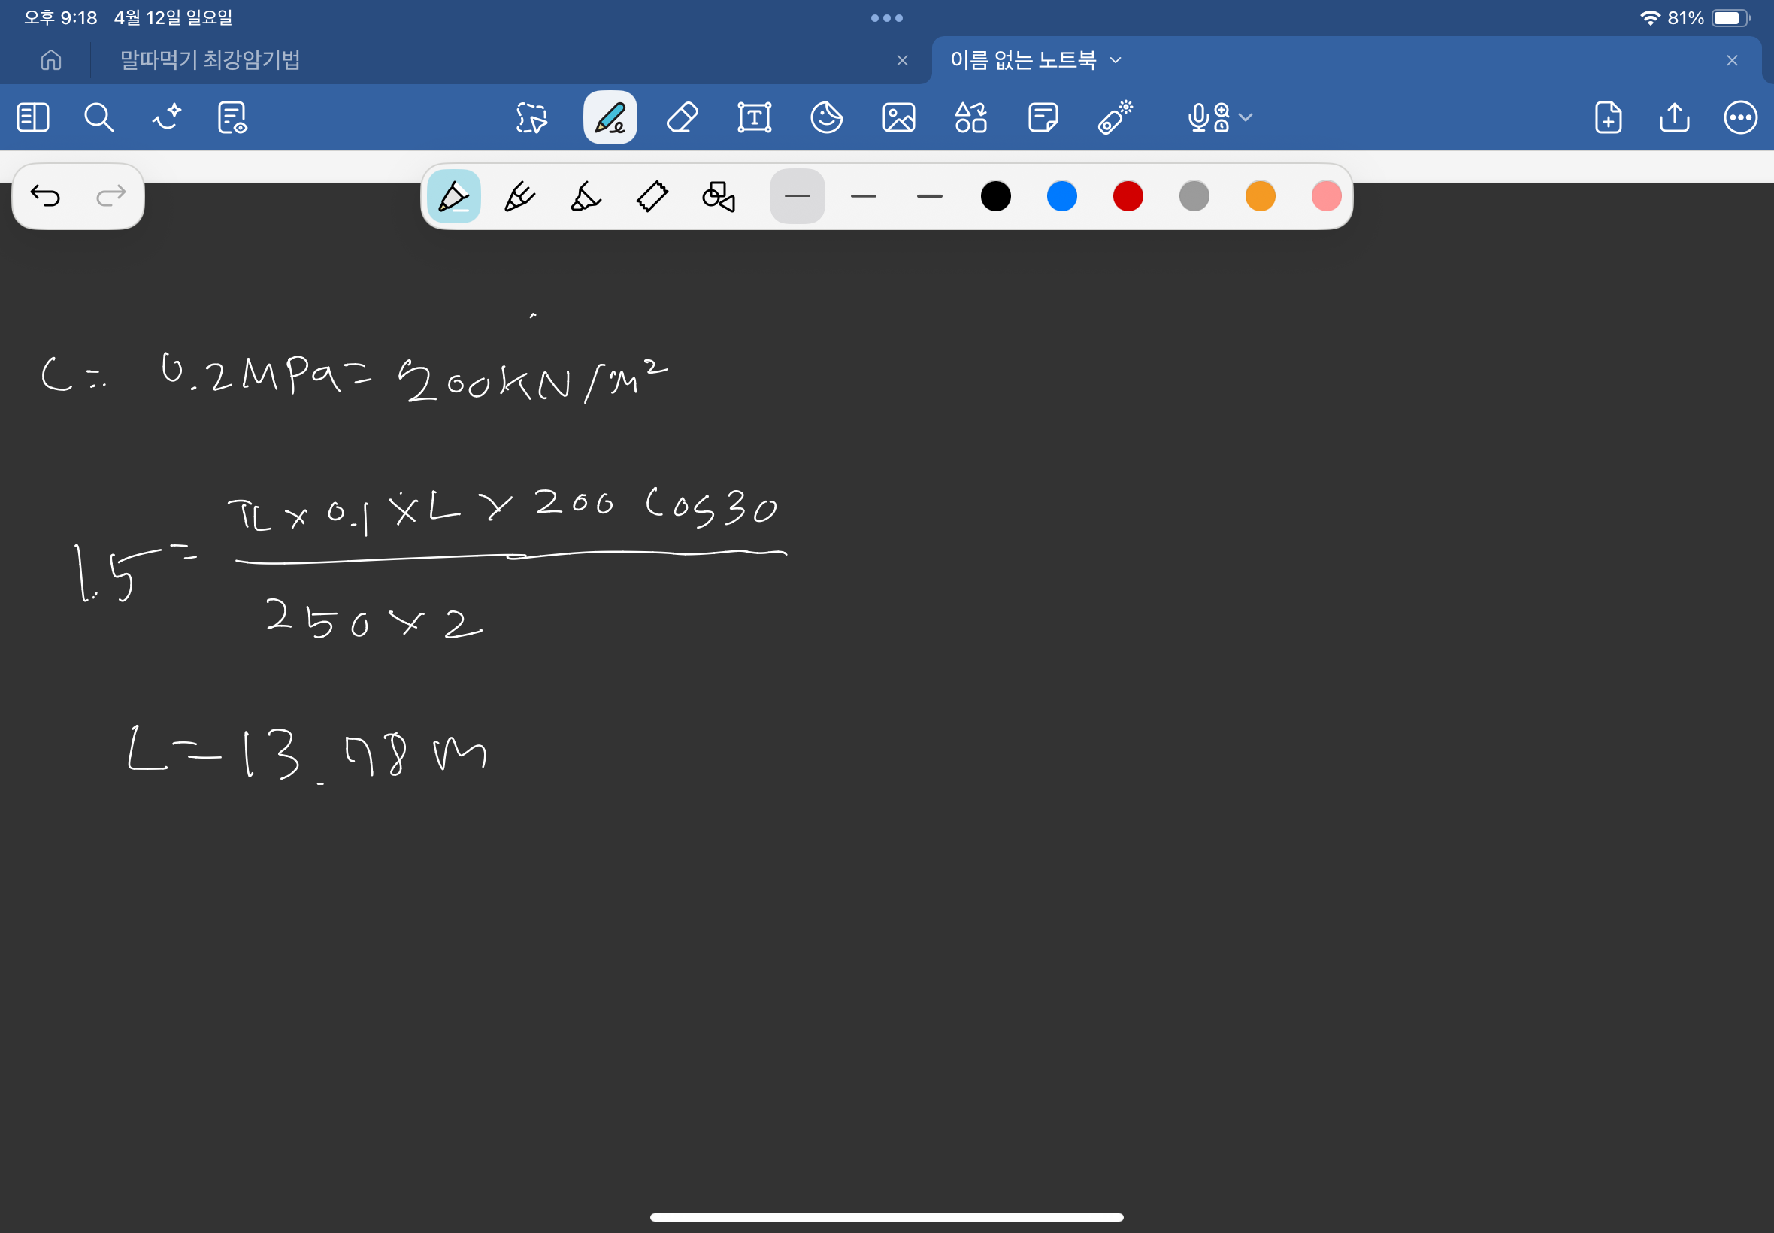Switch to the highlighter pen type
This screenshot has height=1233, width=1774.
pos(586,196)
